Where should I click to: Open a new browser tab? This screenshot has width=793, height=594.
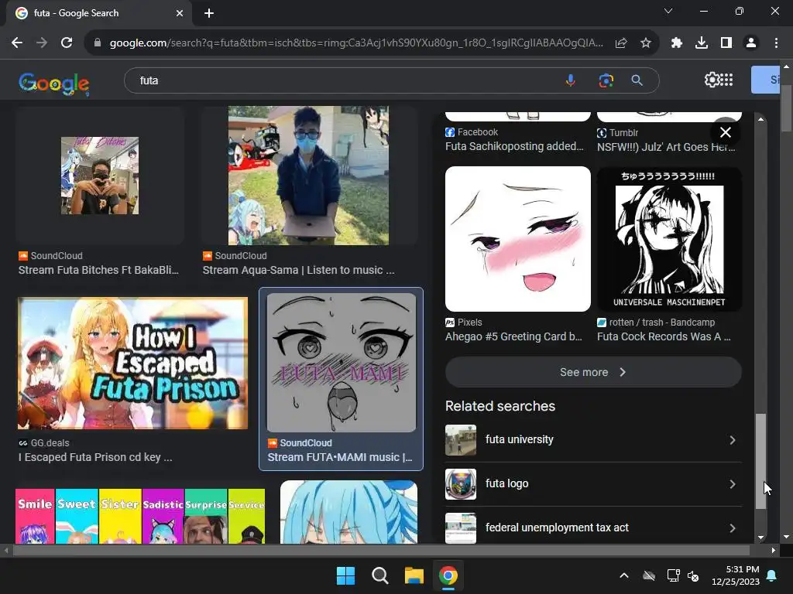(209, 13)
